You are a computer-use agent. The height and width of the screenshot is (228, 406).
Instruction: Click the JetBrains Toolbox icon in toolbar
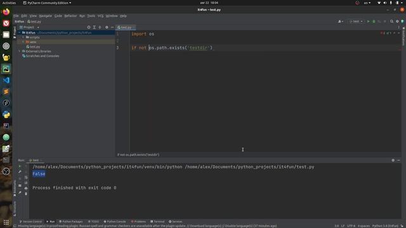click(403, 22)
